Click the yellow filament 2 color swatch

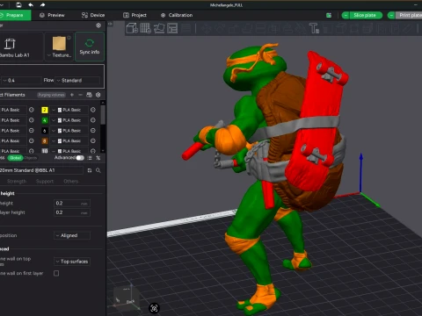45,110
